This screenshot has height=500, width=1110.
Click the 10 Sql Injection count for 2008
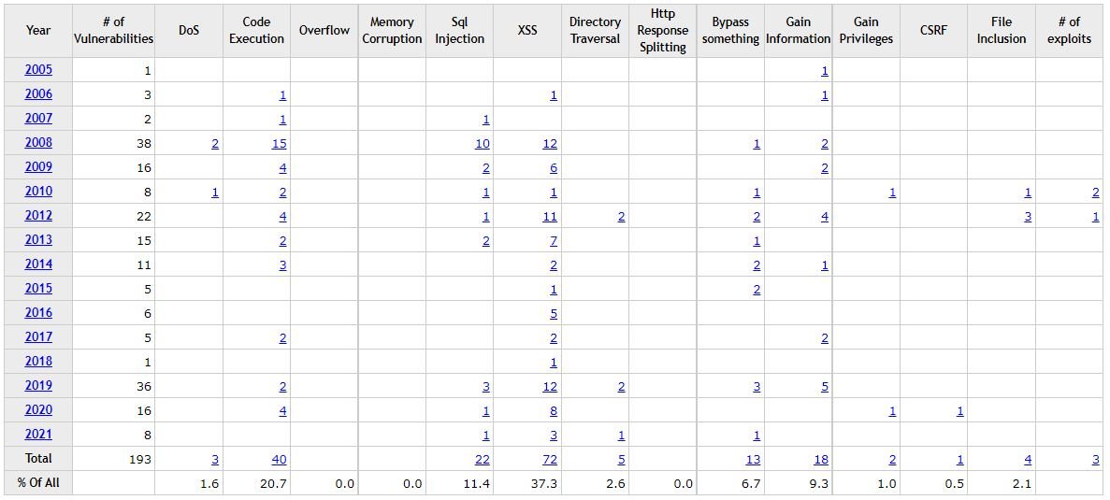click(x=483, y=144)
